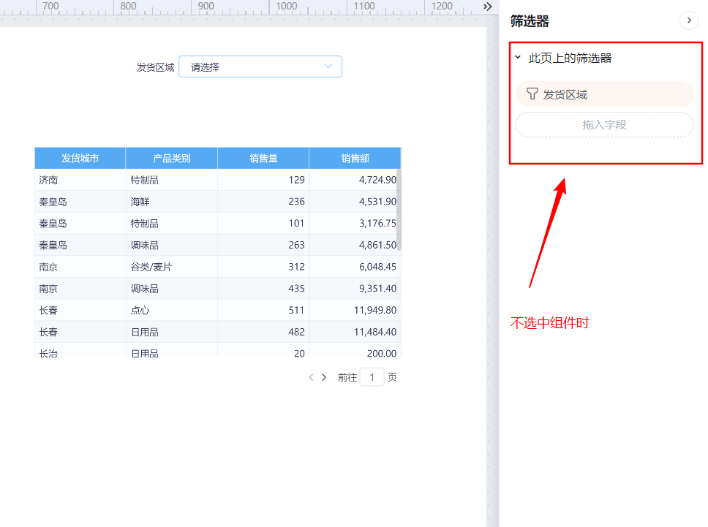This screenshot has width=708, height=527.
Task: Click sales quantity 263
Action: click(x=297, y=245)
